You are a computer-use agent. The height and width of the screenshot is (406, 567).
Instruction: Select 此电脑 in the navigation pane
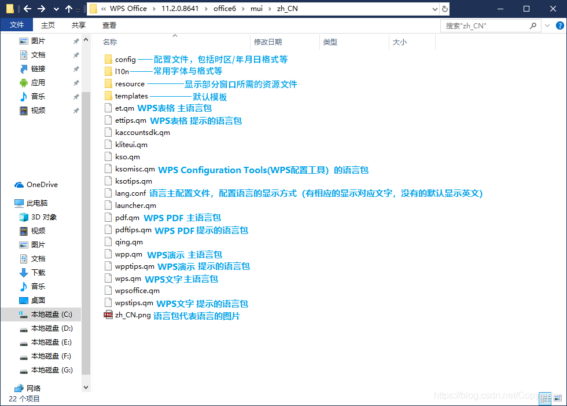pyautogui.click(x=37, y=203)
